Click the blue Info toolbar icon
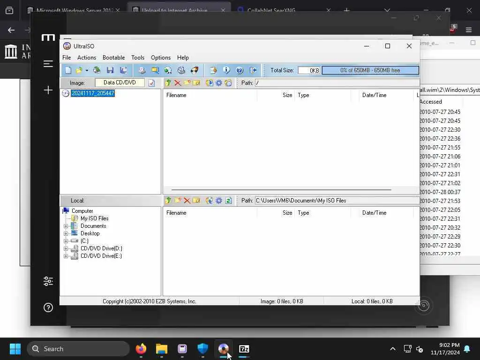The width and height of the screenshot is (480, 360). [x=226, y=70]
